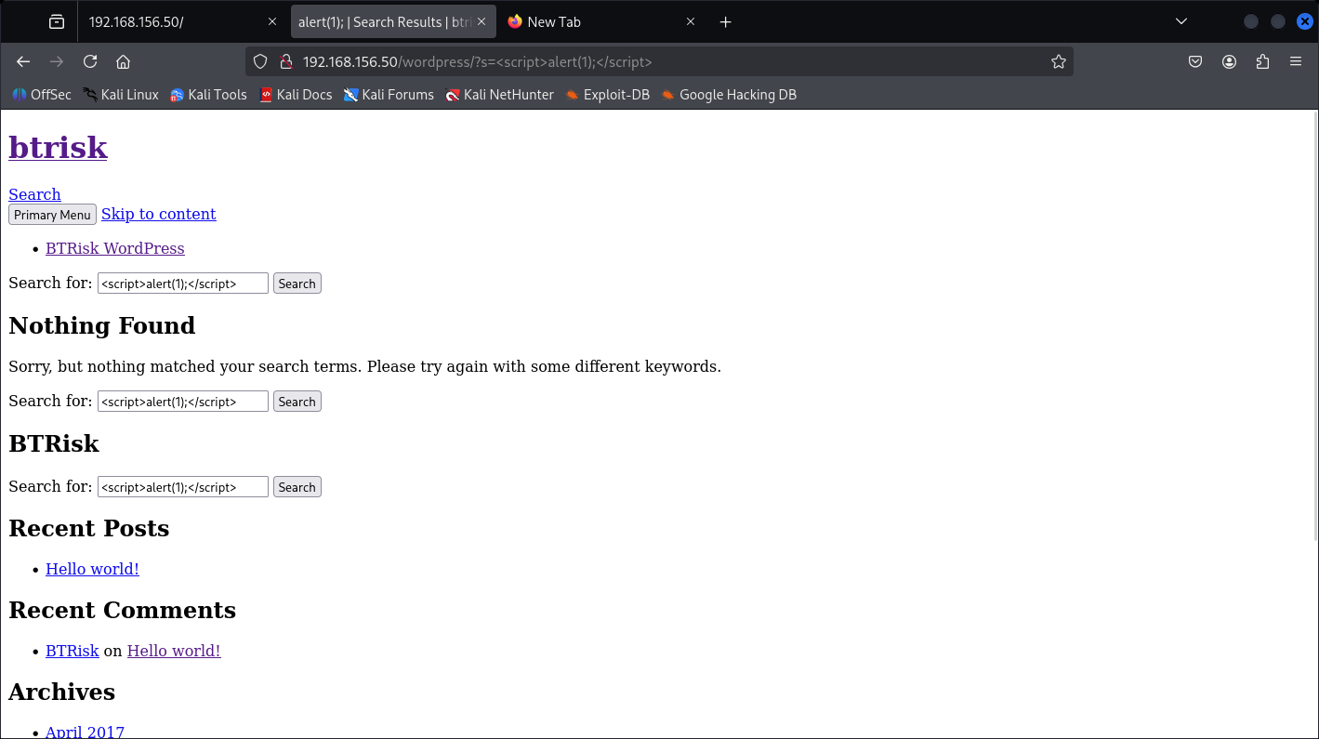
Task: Switch to the New Tab tab
Action: click(602, 21)
